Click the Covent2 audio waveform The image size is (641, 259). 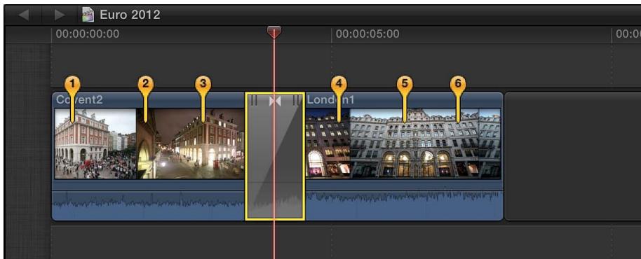(149, 205)
